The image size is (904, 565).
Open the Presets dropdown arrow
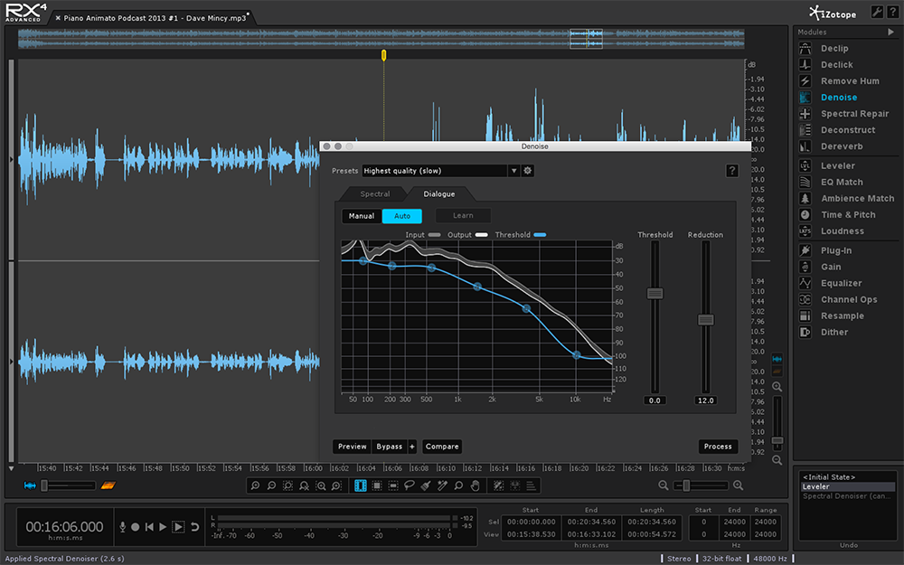coord(513,171)
